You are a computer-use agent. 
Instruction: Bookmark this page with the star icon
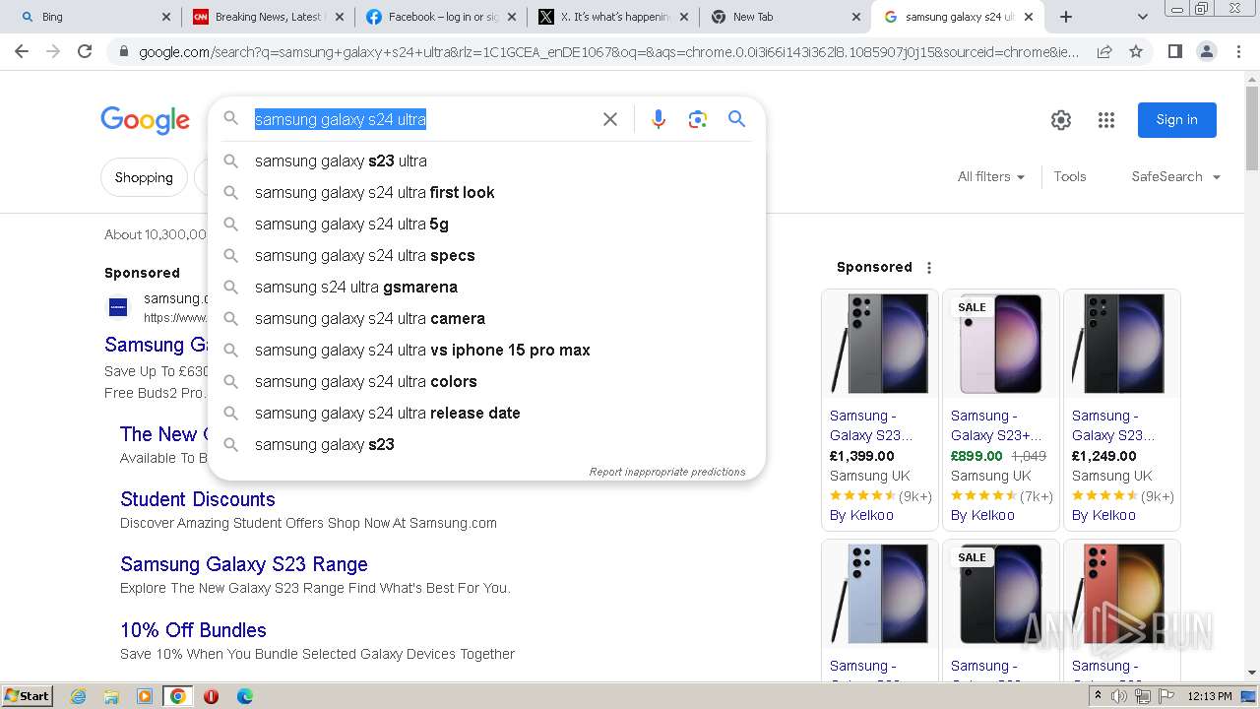pyautogui.click(x=1136, y=51)
